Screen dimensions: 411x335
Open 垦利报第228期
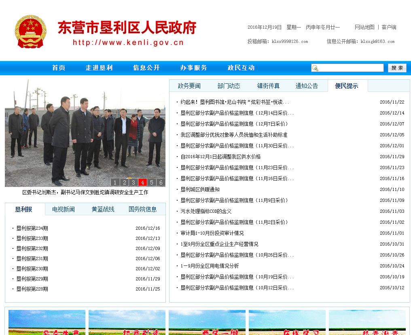coord(32,289)
